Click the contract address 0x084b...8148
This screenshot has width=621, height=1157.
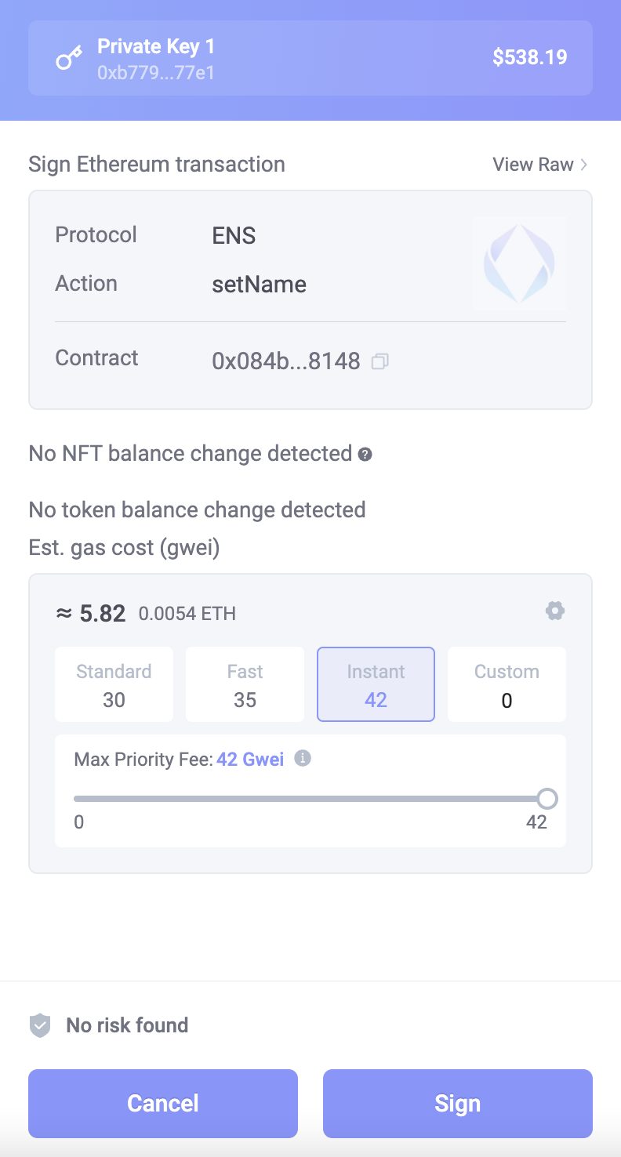[x=286, y=361]
